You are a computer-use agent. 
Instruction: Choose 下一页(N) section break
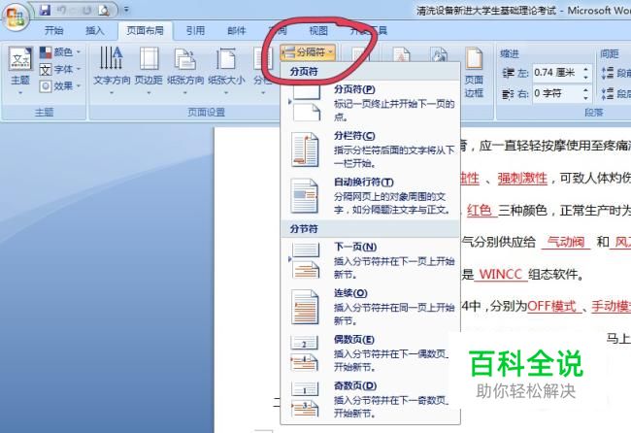pyautogui.click(x=370, y=261)
